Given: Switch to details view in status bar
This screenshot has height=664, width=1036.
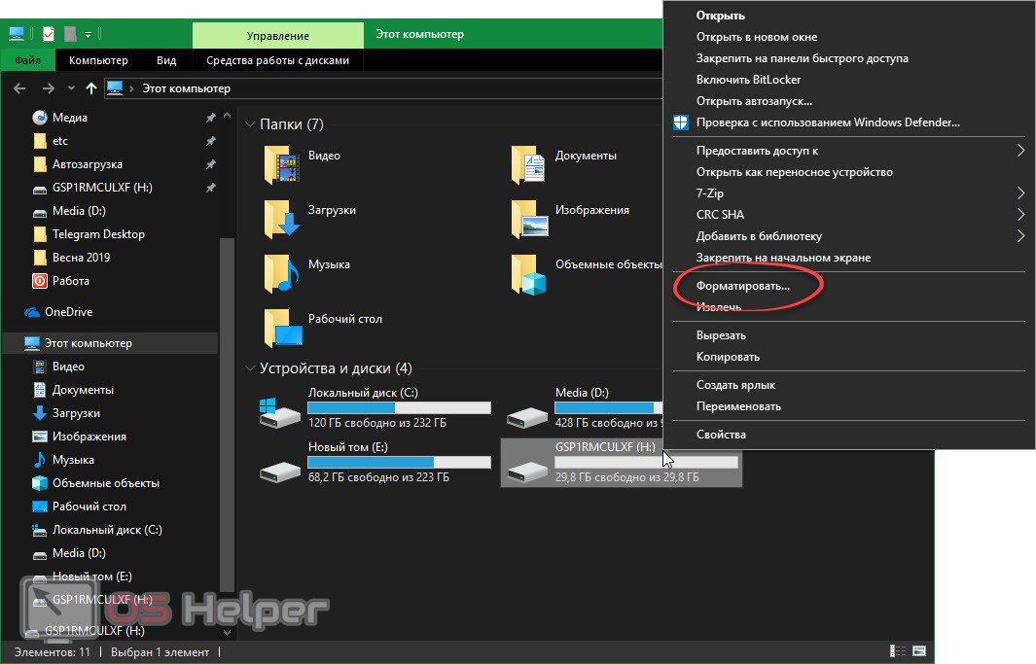Looking at the screenshot, I should pos(897,650).
